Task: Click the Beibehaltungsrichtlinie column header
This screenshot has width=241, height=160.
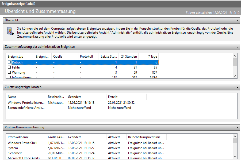Action: (146, 137)
